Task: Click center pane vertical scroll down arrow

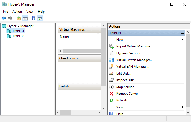Action: coord(103,108)
